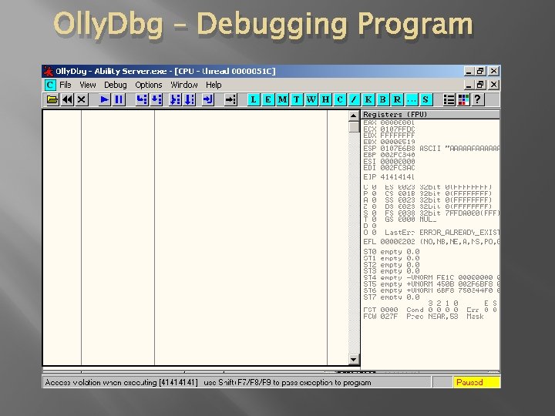Click the disassembly scrollbar down arrow
Viewport: 555px width, 416px height.
pyautogui.click(x=354, y=360)
